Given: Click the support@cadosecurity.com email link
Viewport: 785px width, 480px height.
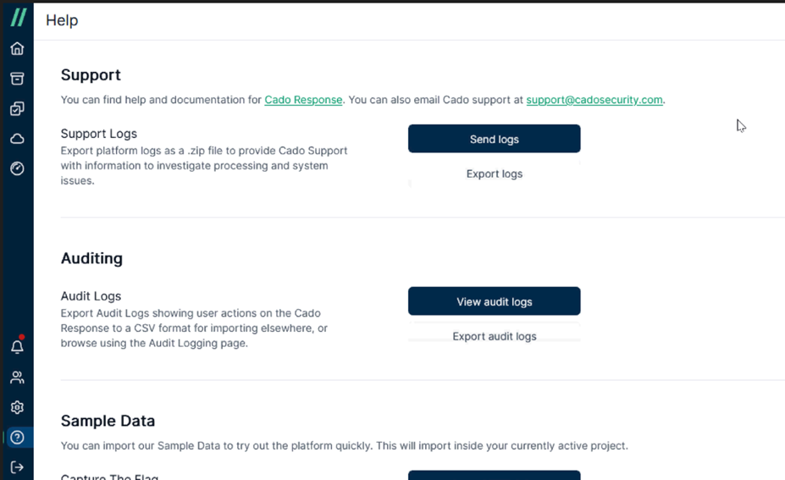Looking at the screenshot, I should click(594, 100).
